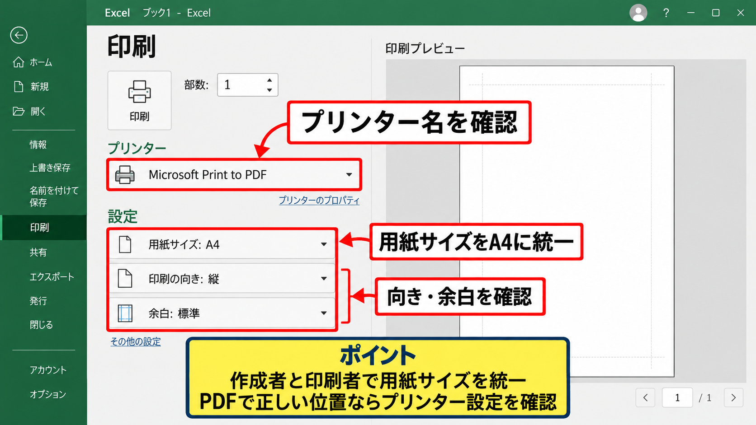
Task: Click the page icon beside 印刷の向き
Action: (125, 279)
